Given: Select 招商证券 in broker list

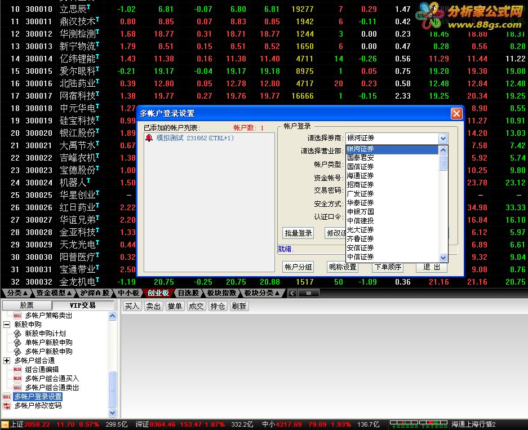Looking at the screenshot, I should pos(392,185).
